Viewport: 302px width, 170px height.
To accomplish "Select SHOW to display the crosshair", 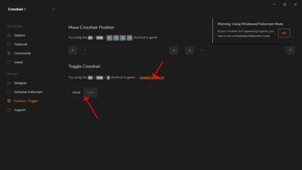I will pos(76,92).
